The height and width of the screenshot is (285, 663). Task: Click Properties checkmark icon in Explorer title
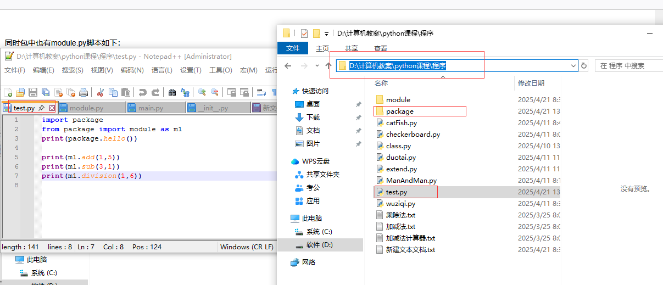pyautogui.click(x=304, y=33)
